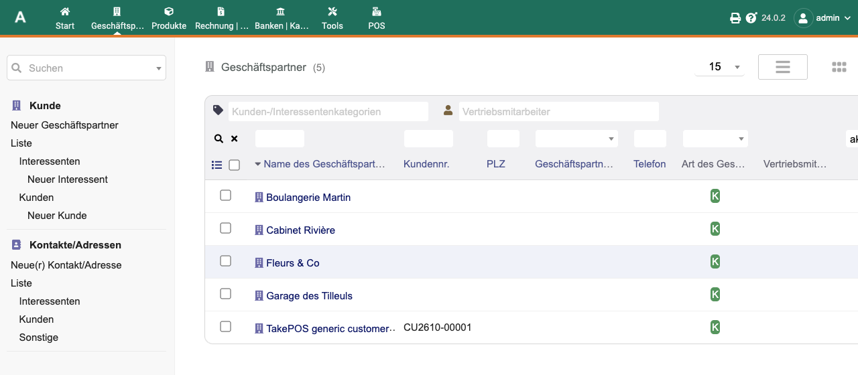Screen dimensions: 858x375
Task: Click Neuer Geschäftspartner in sidebar
Action: coord(64,125)
